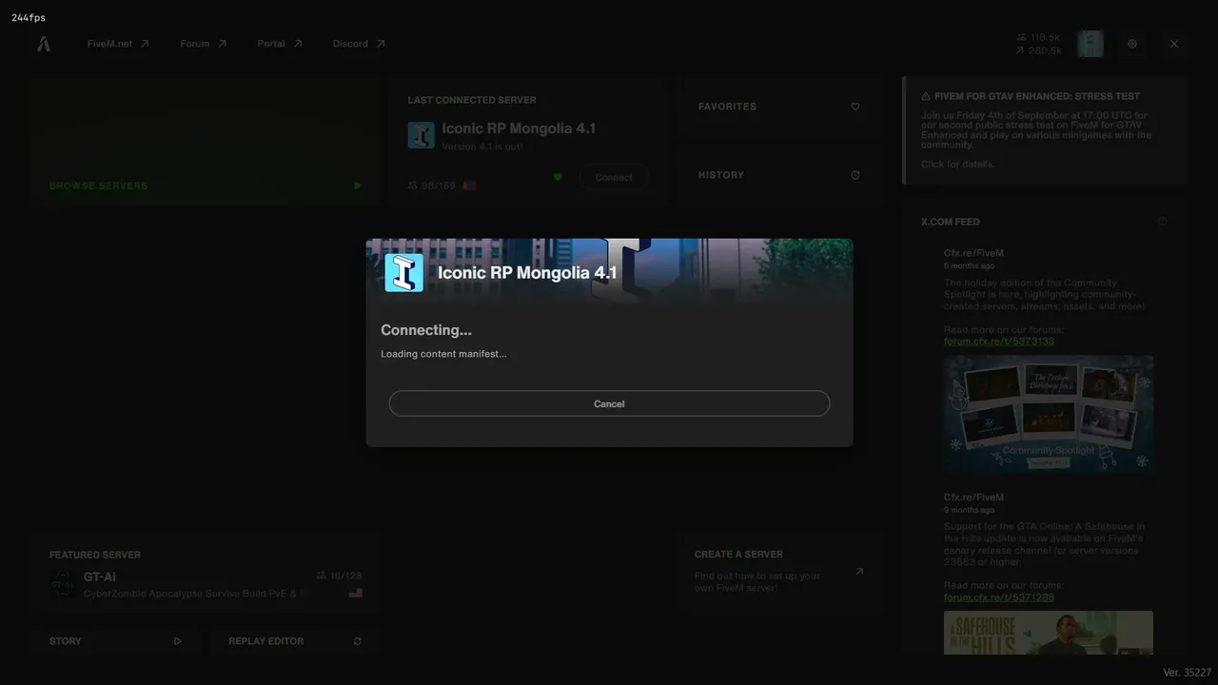Screen dimensions: 1218x685
Task: Click the play icon beside Story
Action: [x=178, y=641]
